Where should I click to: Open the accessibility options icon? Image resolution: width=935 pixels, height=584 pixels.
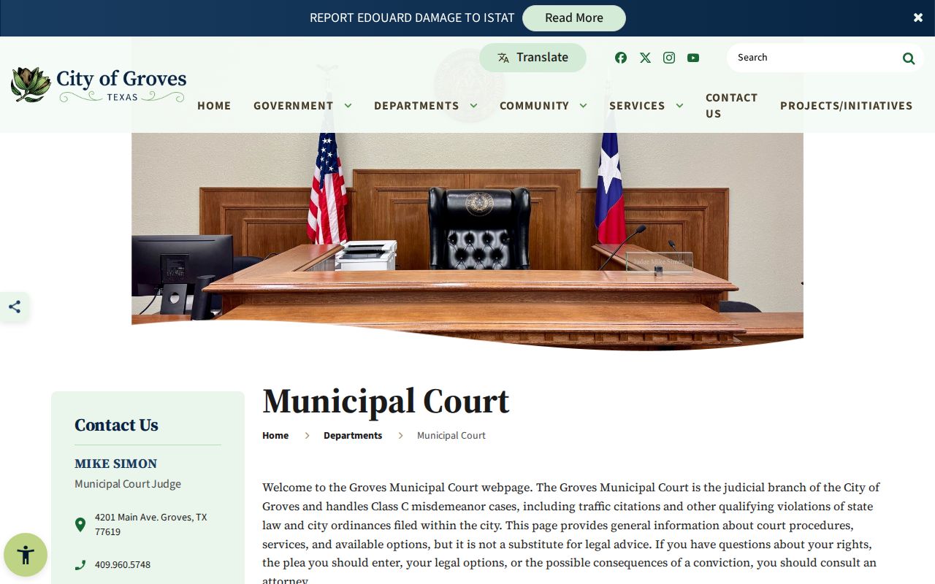[x=26, y=555]
